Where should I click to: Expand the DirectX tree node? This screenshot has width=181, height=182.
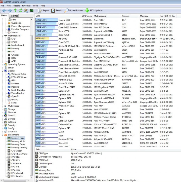tap(3, 116)
